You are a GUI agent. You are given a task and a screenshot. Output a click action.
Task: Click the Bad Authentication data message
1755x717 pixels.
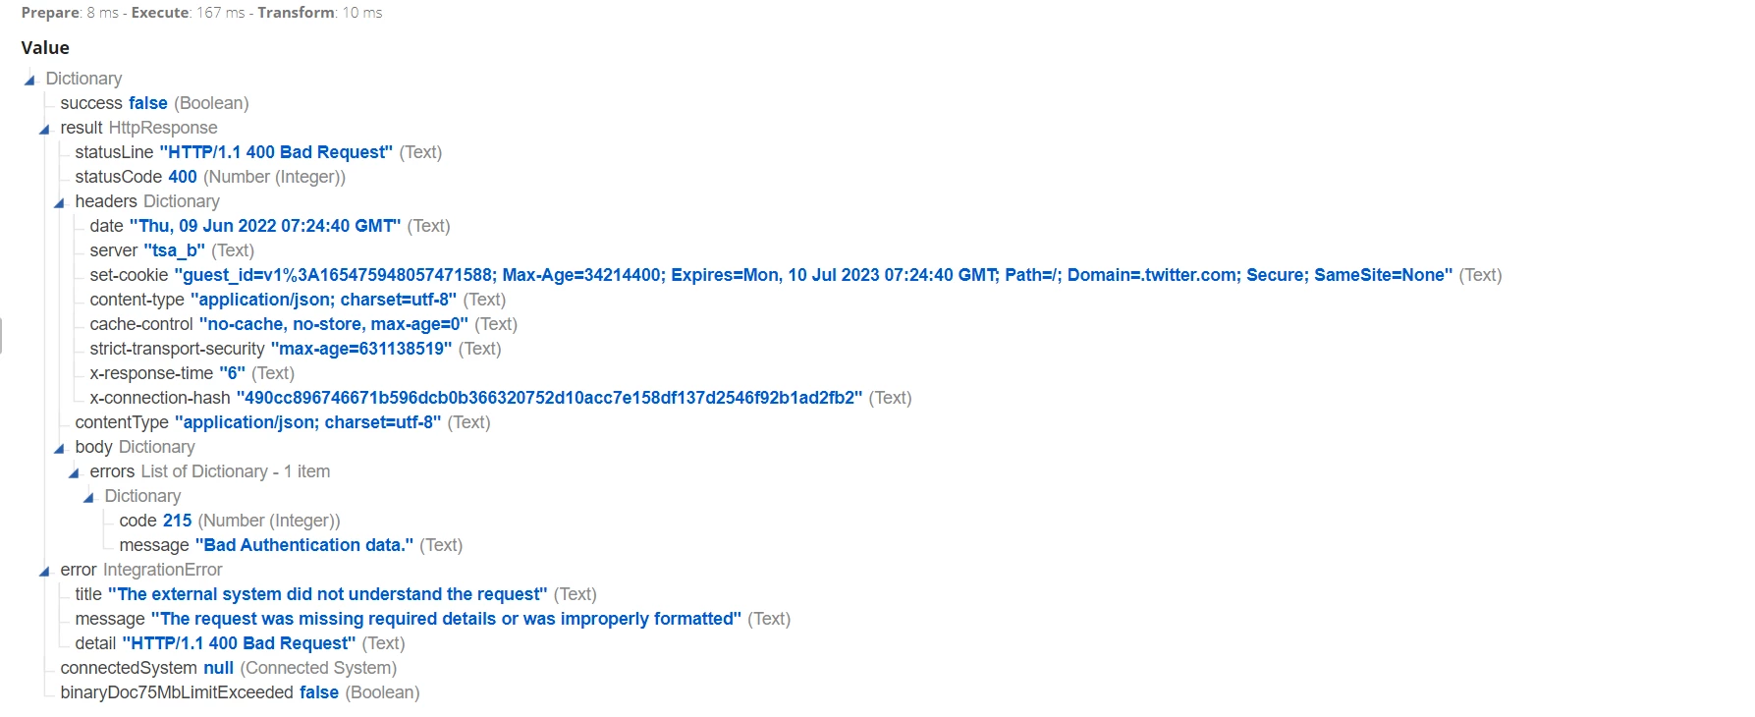304,545
